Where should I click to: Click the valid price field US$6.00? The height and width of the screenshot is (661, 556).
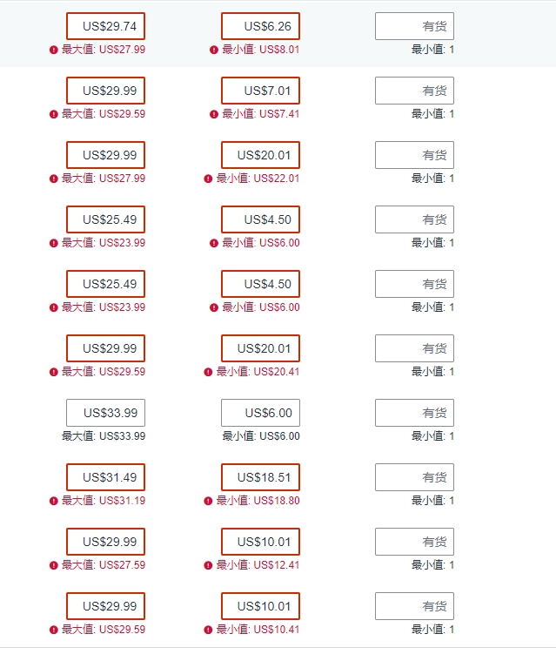click(x=261, y=413)
